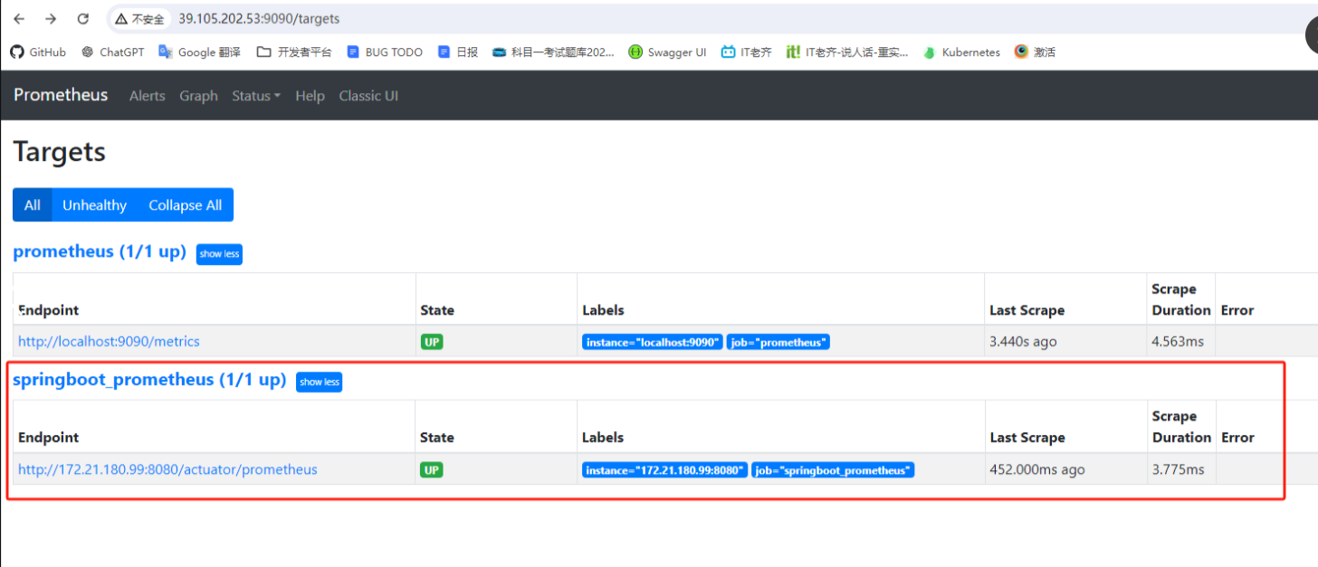
Task: Click the instance="localhost:9090" label badge
Action: 653,342
